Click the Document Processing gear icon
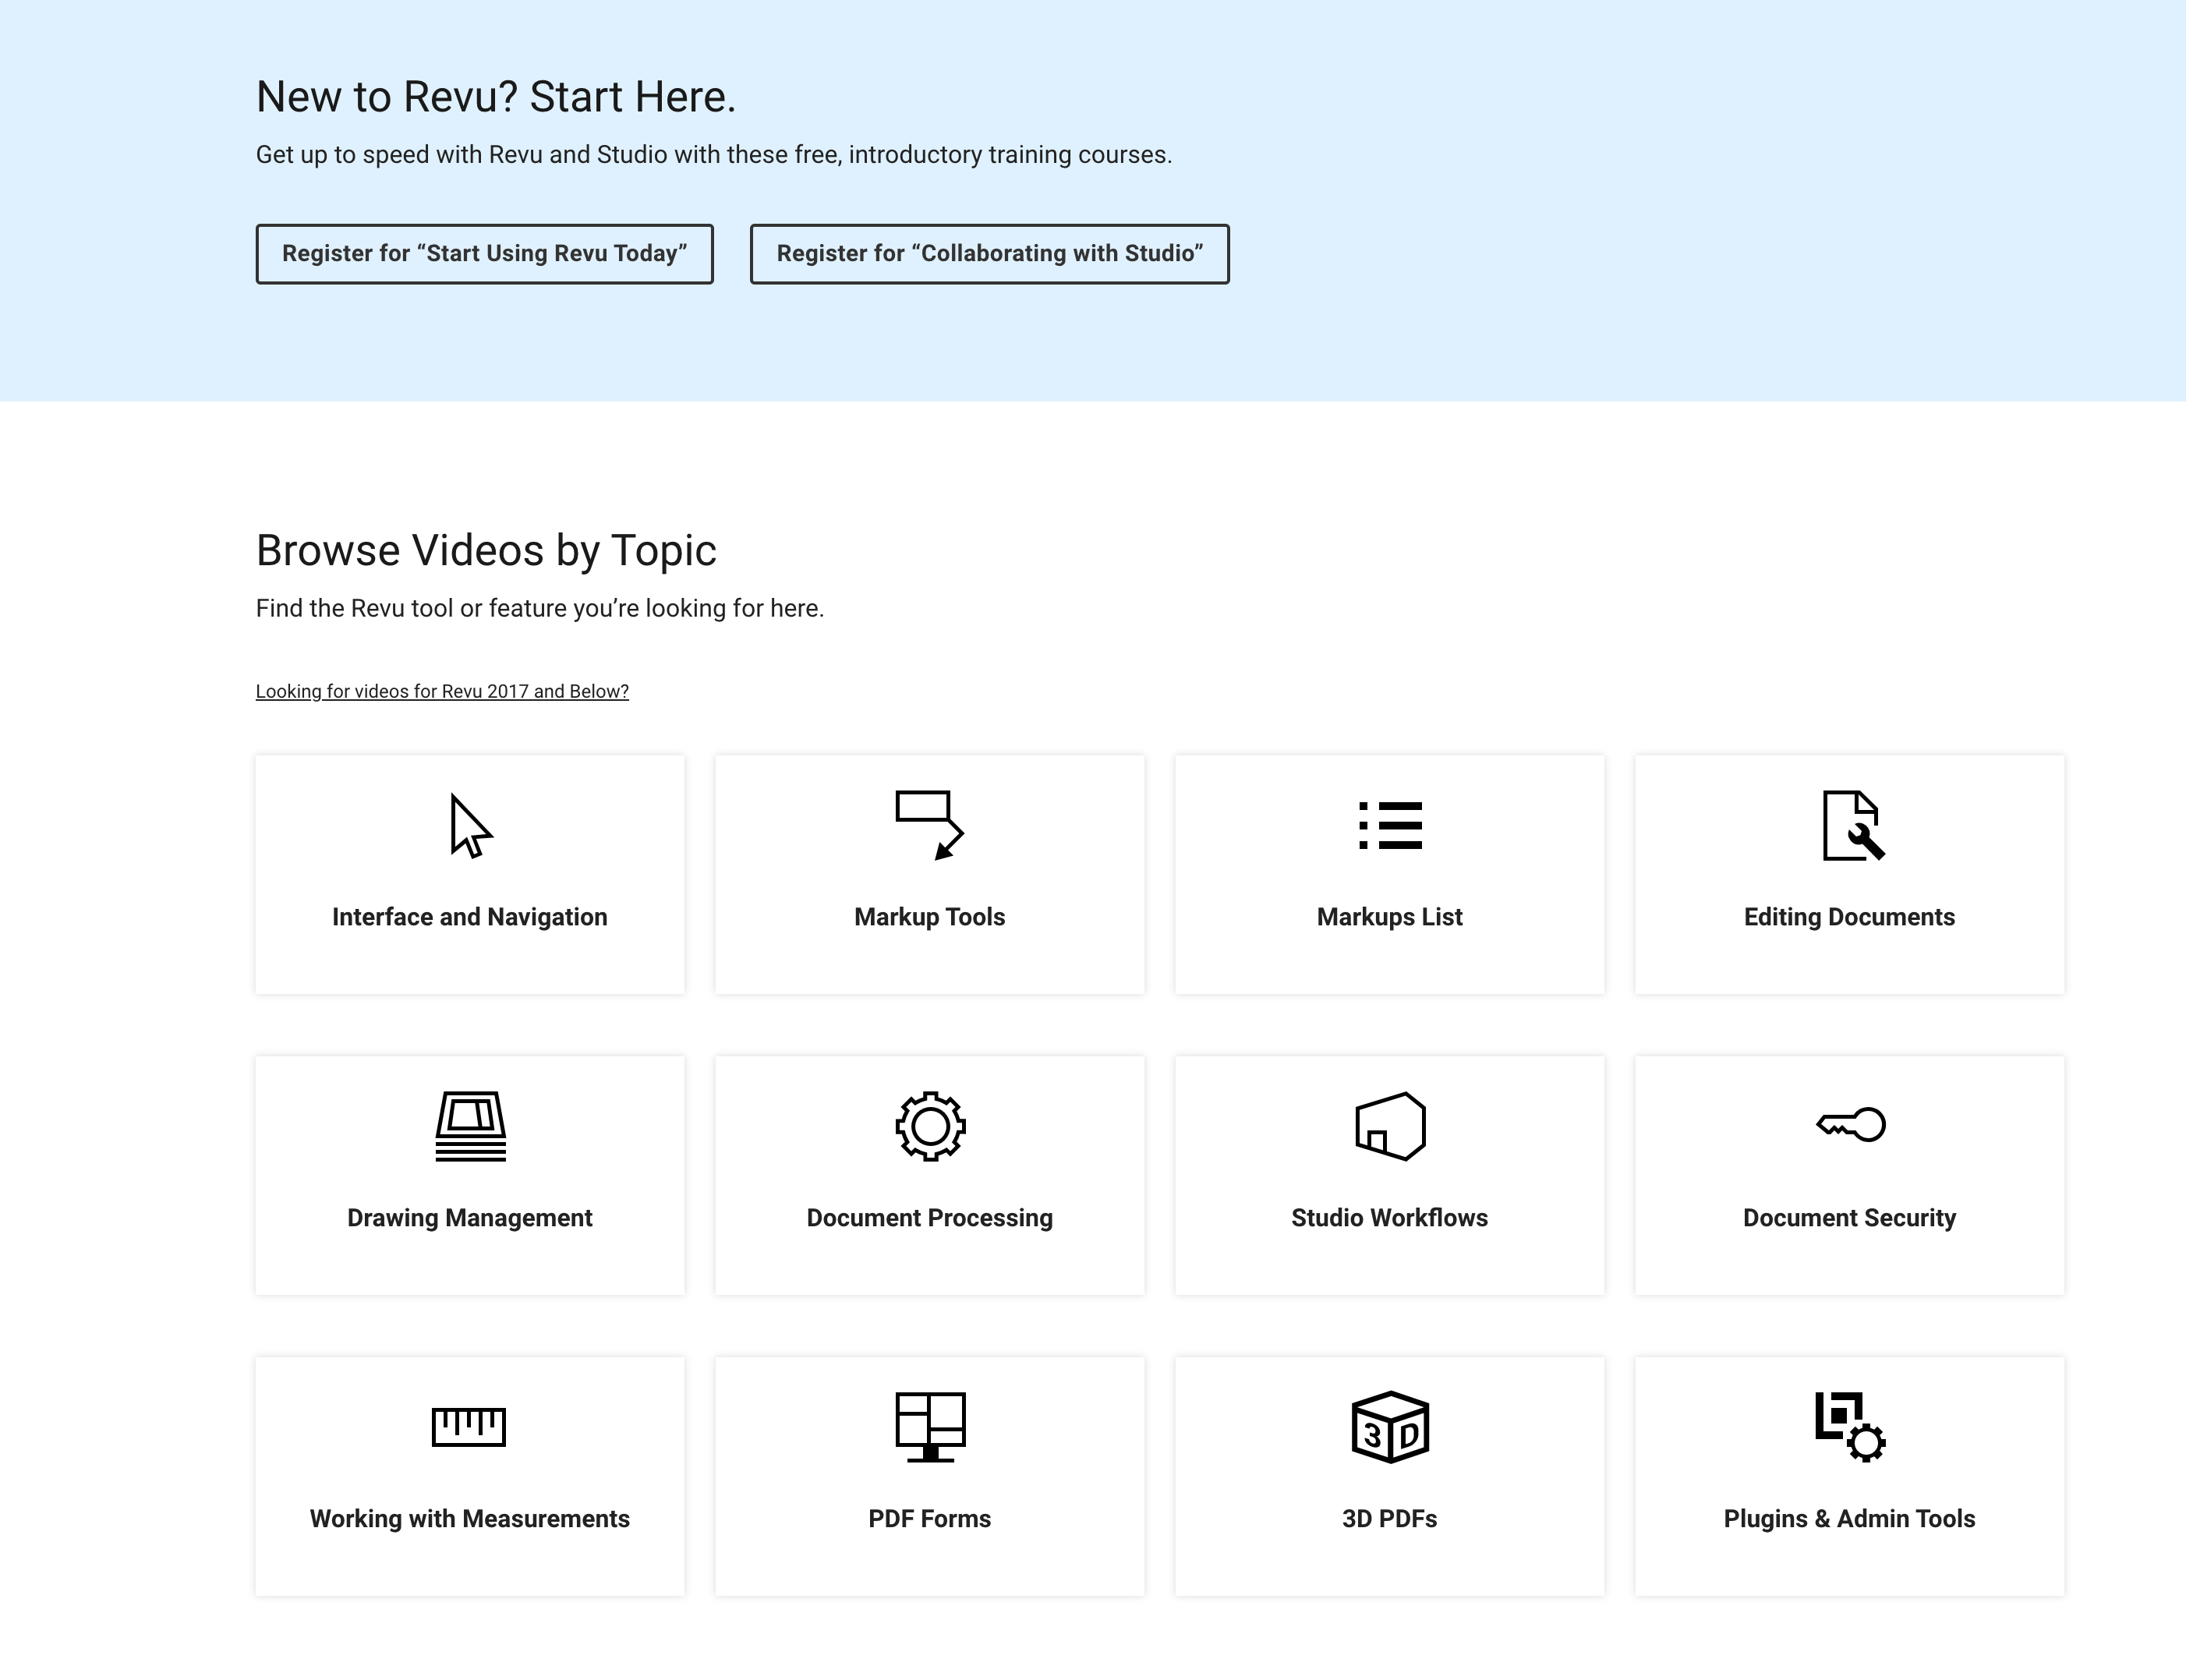This screenshot has height=1680, width=2186. (930, 1126)
